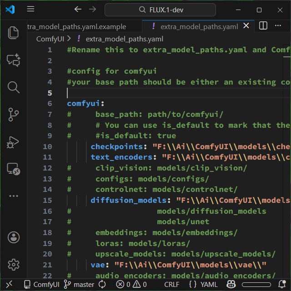Switch to the extra_model_paths.yaml.example tab
The width and height of the screenshot is (291, 291).
tap(76, 26)
